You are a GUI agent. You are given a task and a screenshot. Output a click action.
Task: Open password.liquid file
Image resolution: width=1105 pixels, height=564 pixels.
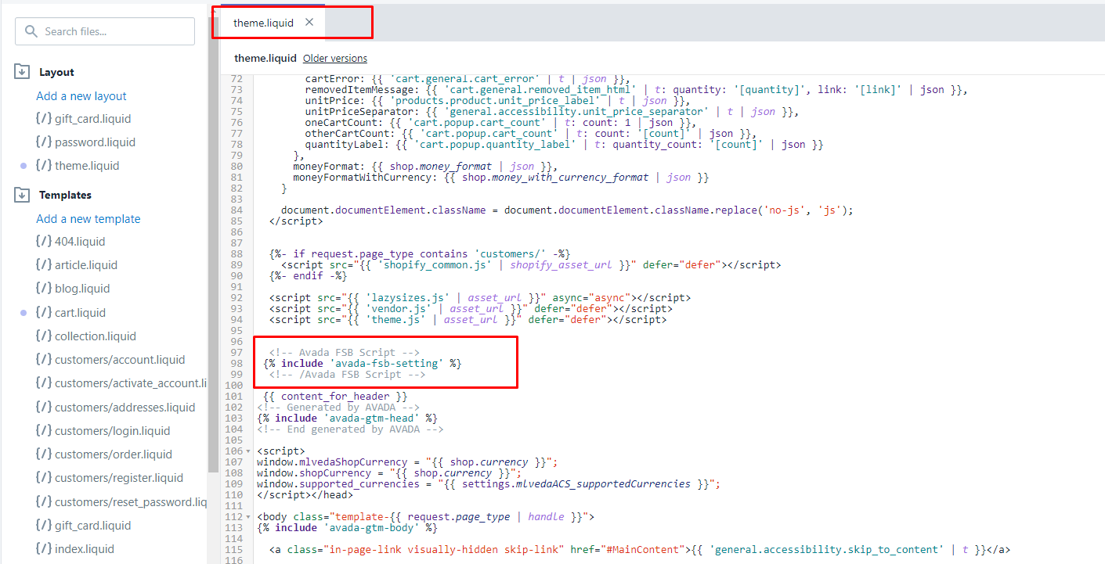pos(95,142)
